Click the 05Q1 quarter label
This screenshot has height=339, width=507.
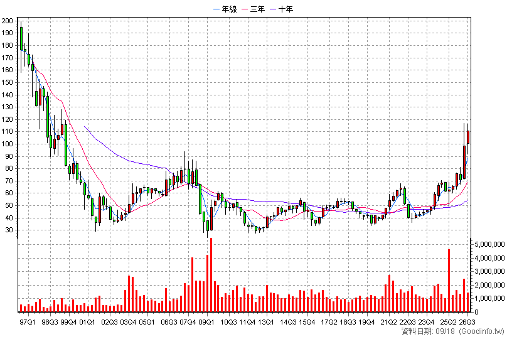pyautogui.click(x=147, y=322)
